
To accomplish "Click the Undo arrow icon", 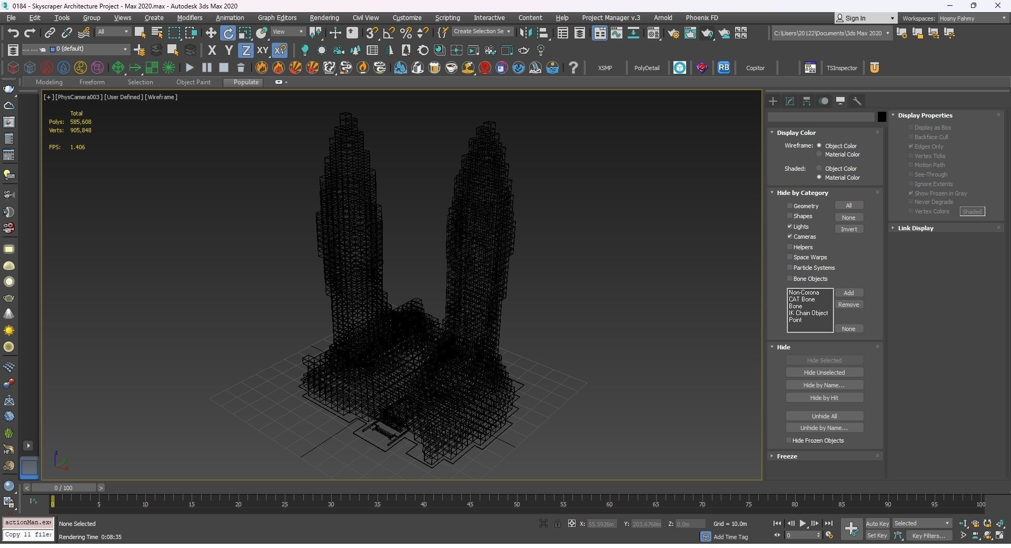I will pyautogui.click(x=13, y=33).
